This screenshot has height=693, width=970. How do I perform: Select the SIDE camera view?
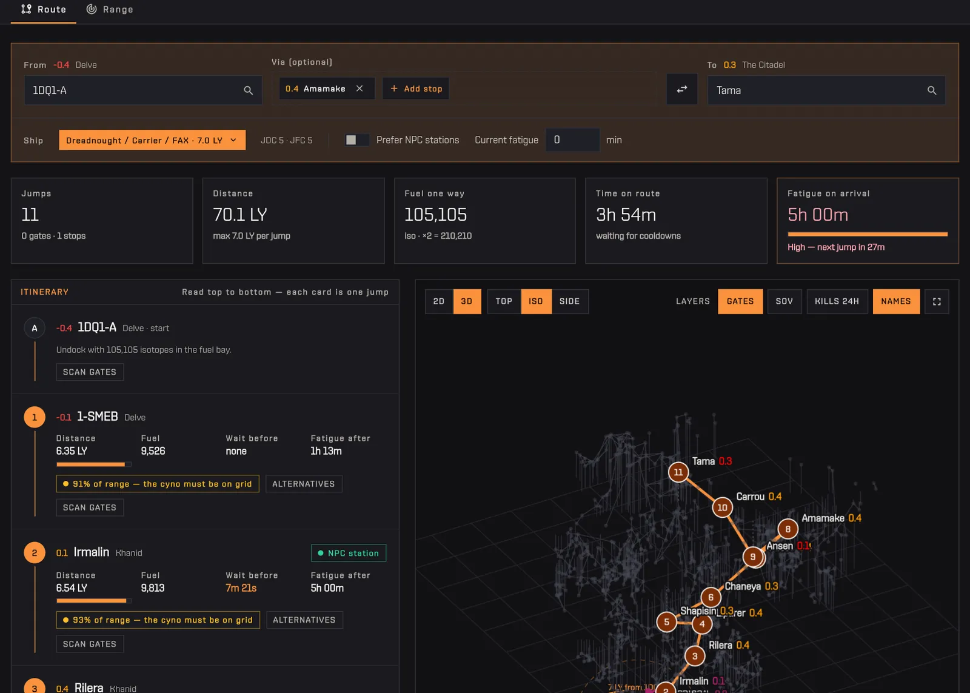(x=570, y=301)
